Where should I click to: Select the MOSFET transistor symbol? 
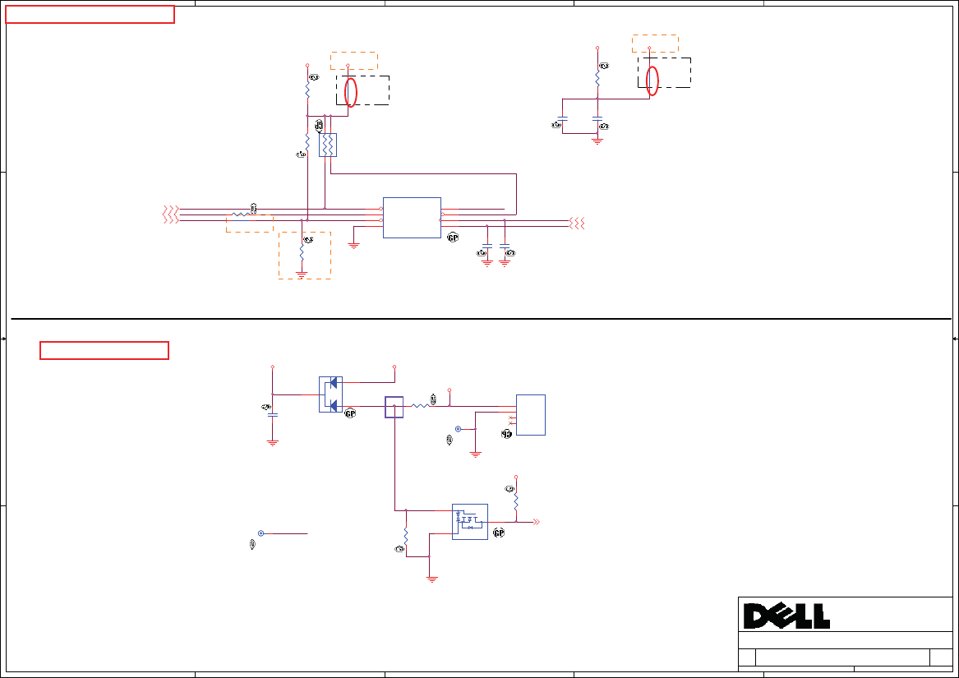pyautogui.click(x=470, y=522)
